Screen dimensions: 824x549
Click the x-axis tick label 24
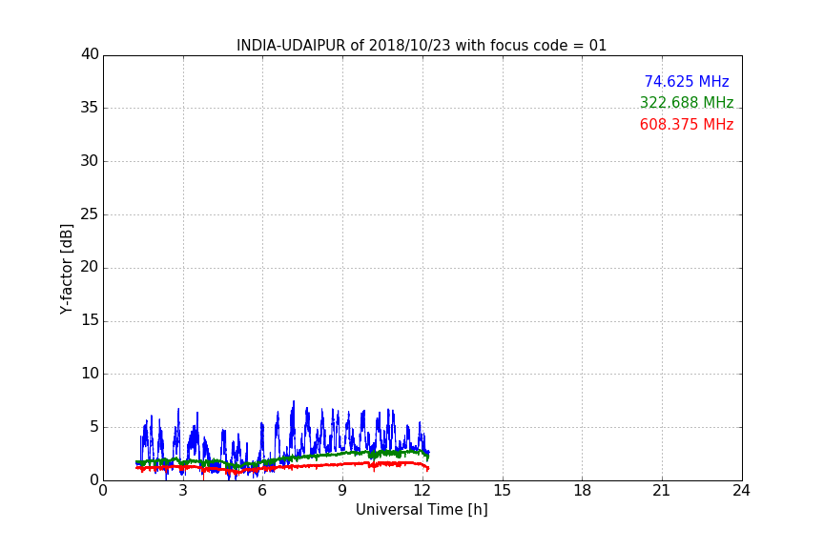point(741,491)
